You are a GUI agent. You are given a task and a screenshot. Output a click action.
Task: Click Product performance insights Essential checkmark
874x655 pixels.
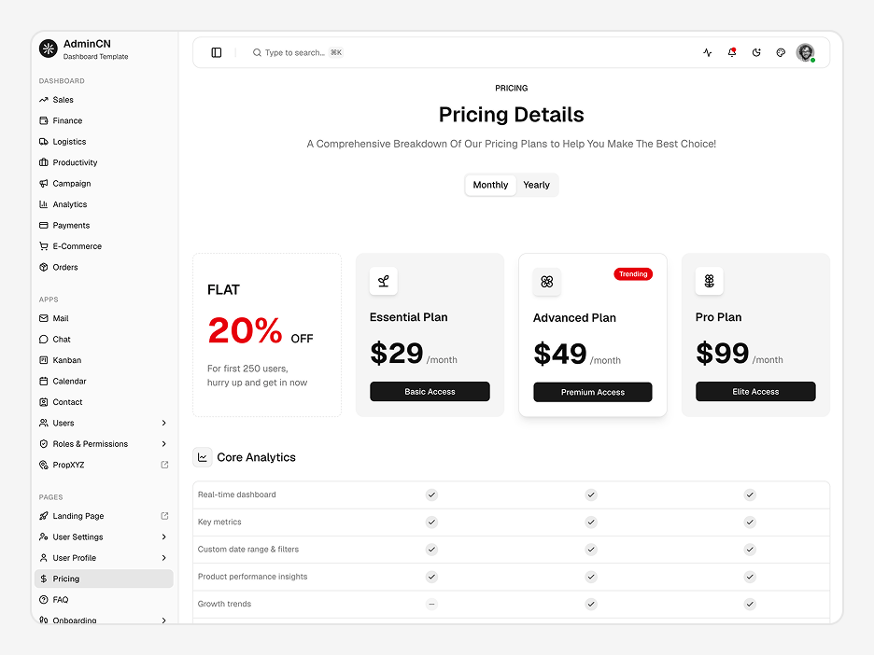tap(431, 577)
